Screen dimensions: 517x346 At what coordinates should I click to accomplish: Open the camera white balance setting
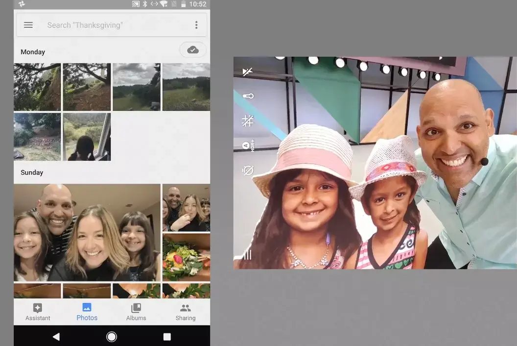pos(248,96)
